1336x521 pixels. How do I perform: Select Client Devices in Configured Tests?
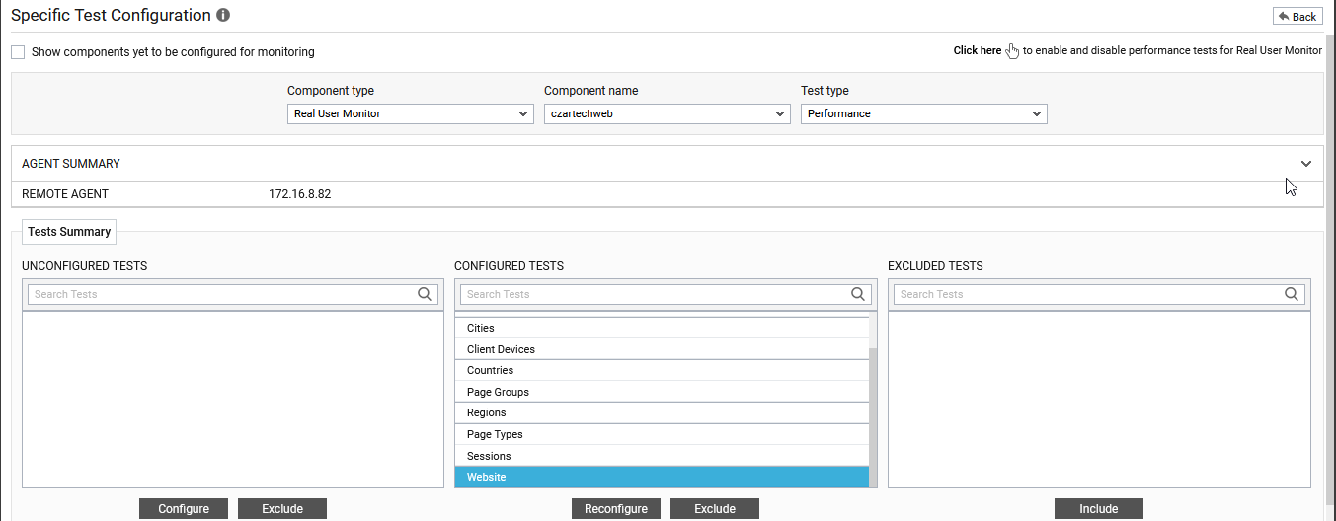pos(501,349)
